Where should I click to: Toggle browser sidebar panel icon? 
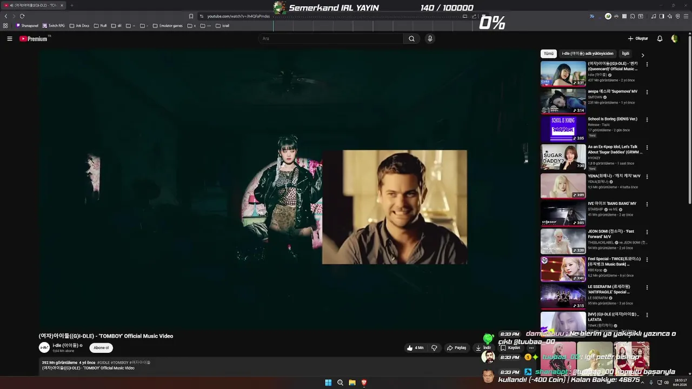pos(662,16)
